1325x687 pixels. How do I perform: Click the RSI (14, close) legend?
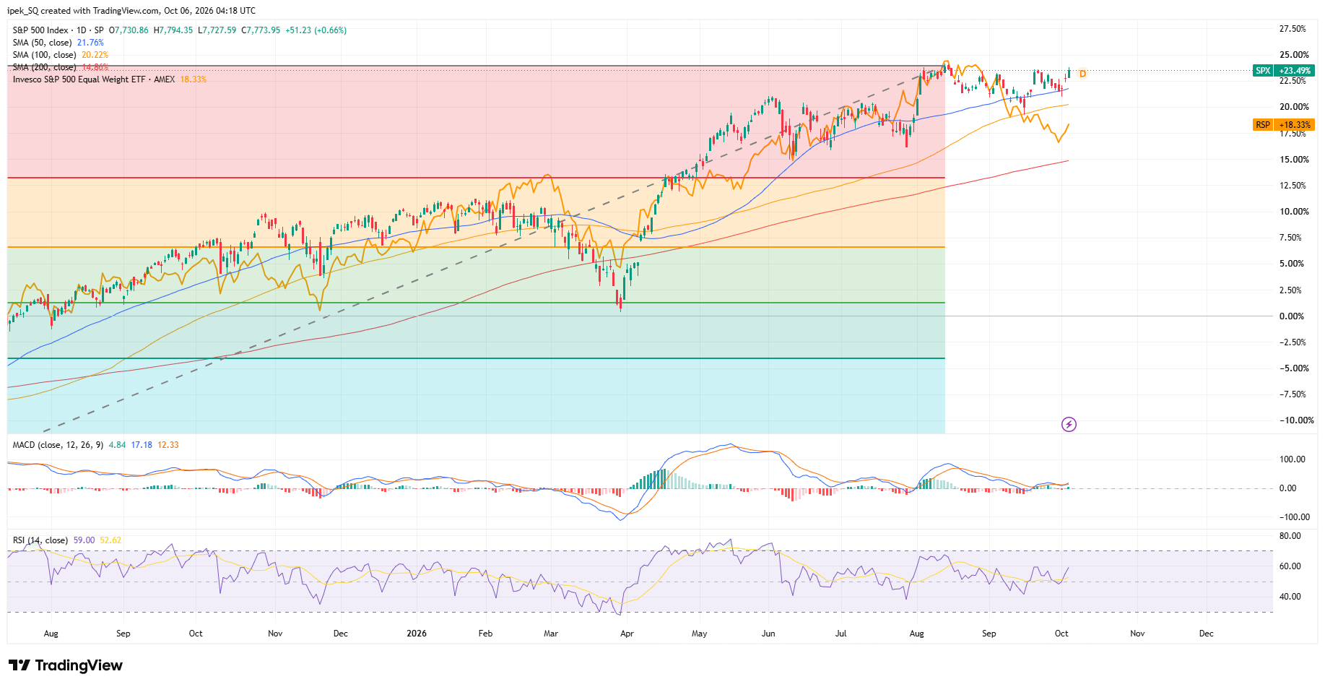(x=40, y=540)
